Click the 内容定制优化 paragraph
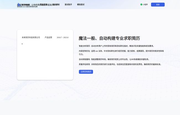Viewport: 180px width, 115px height. pyautogui.click(x=121, y=52)
